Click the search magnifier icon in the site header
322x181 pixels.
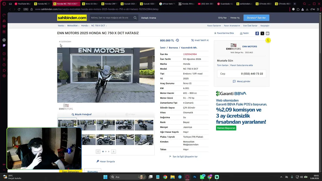(135, 18)
